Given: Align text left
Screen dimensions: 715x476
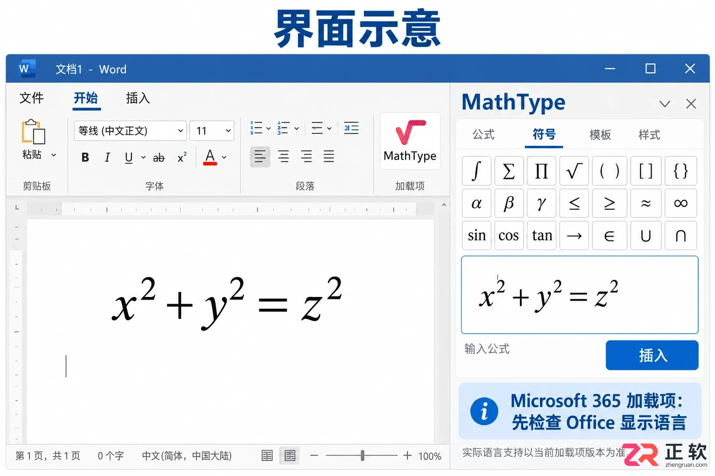Looking at the screenshot, I should click(260, 157).
